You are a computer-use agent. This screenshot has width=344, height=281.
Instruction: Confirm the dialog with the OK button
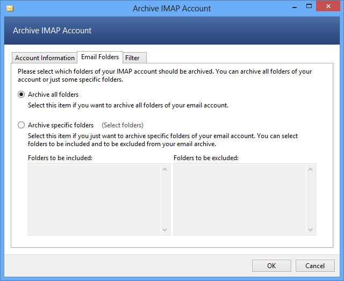(x=271, y=265)
